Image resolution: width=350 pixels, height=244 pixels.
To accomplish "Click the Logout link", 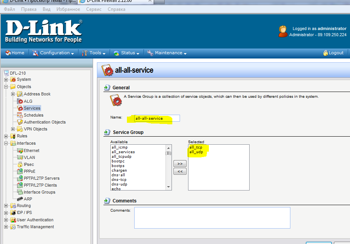I will (x=336, y=53).
